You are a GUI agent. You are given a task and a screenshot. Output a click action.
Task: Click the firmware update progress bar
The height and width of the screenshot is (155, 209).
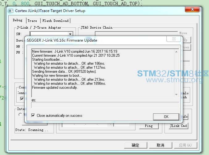click(105, 105)
